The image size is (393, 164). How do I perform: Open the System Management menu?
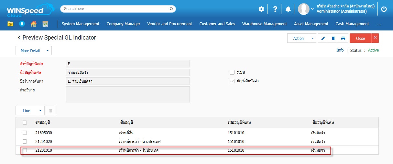pyautogui.click(x=80, y=24)
